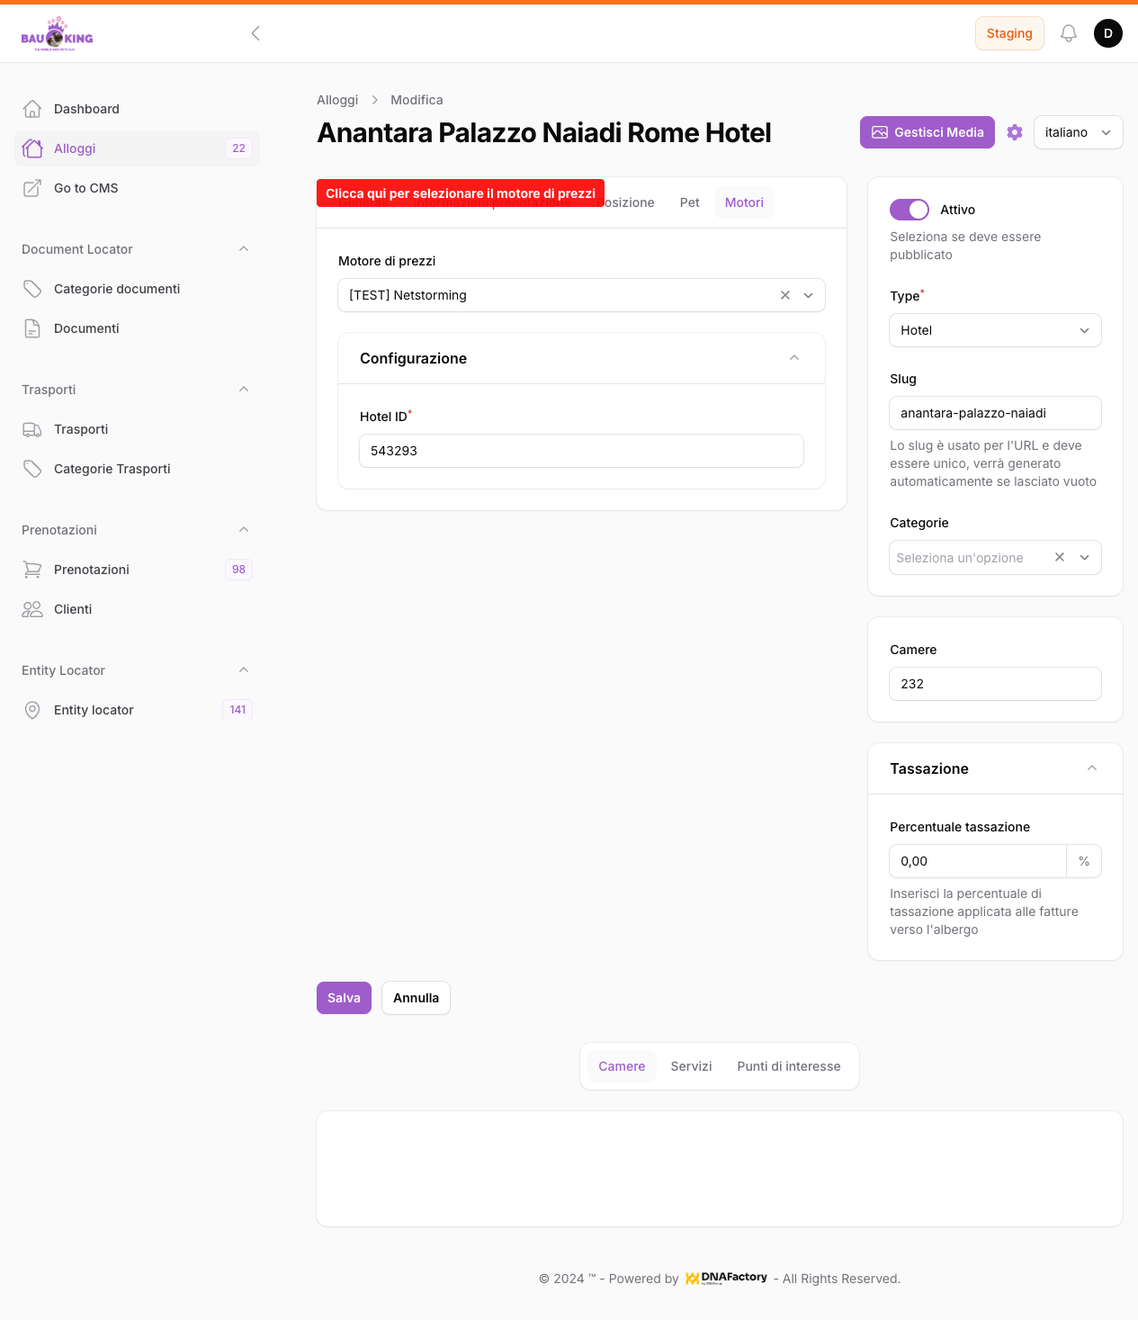Click the notifications bell icon

click(x=1069, y=33)
